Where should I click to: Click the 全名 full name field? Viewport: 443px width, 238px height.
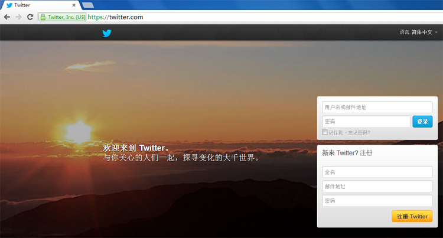tap(377, 172)
